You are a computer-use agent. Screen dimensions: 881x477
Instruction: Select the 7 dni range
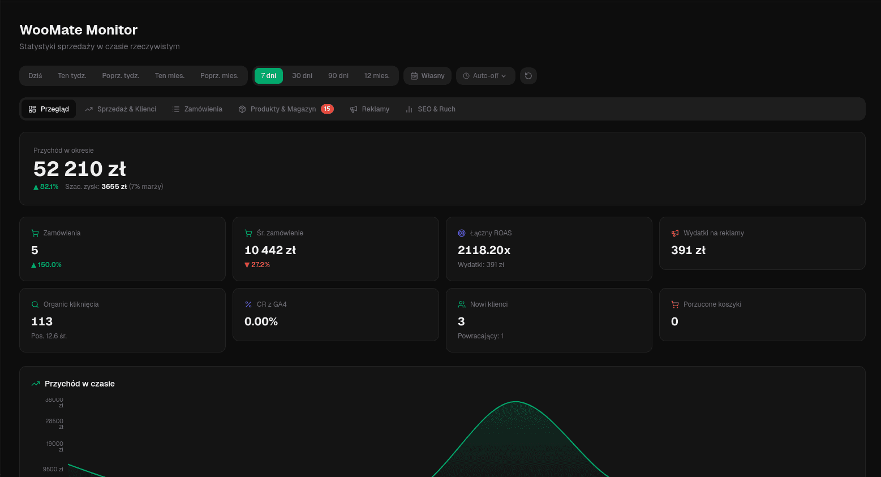[x=269, y=76]
